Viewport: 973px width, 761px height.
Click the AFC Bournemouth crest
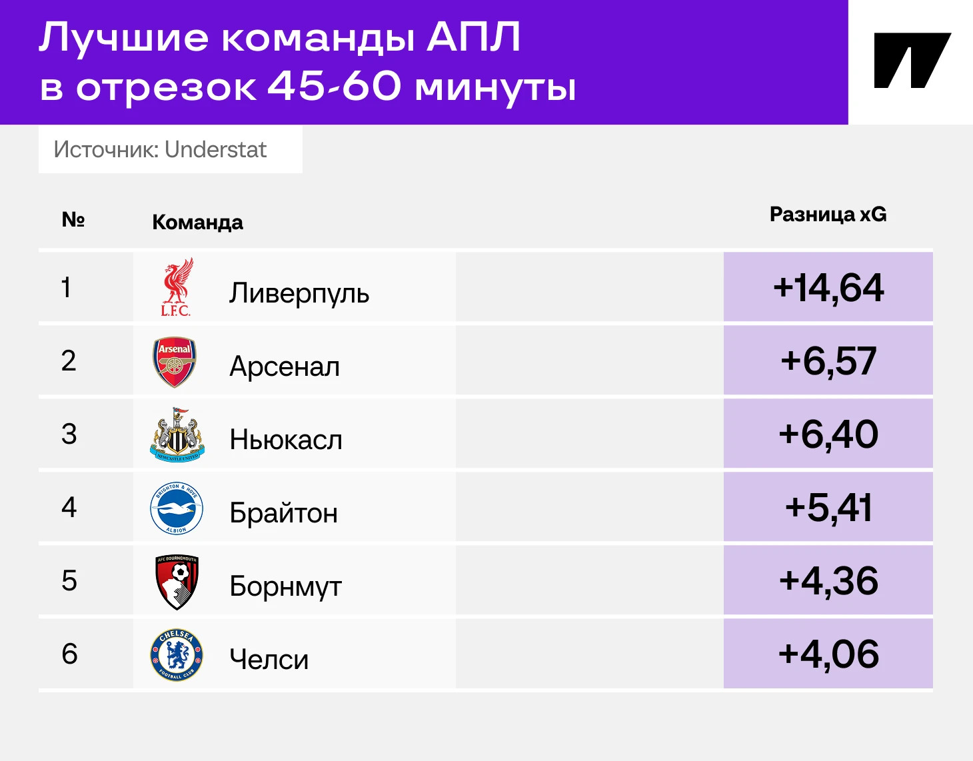click(x=177, y=582)
